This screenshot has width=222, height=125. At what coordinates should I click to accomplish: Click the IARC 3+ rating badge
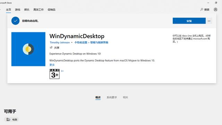tap(54, 74)
